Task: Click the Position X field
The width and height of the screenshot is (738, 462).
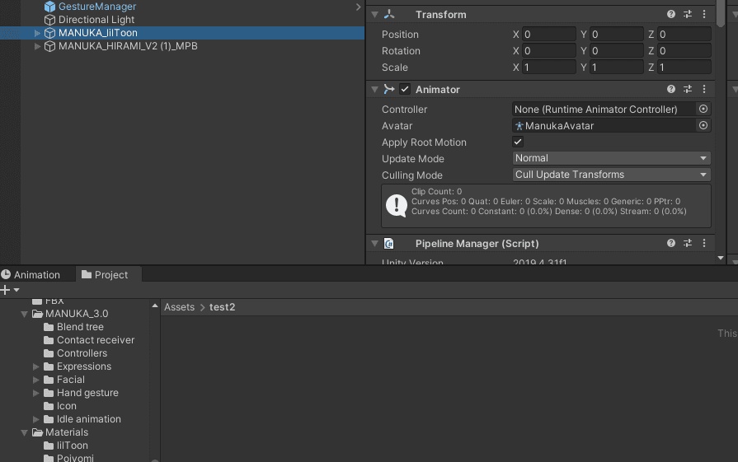Action: tap(549, 34)
